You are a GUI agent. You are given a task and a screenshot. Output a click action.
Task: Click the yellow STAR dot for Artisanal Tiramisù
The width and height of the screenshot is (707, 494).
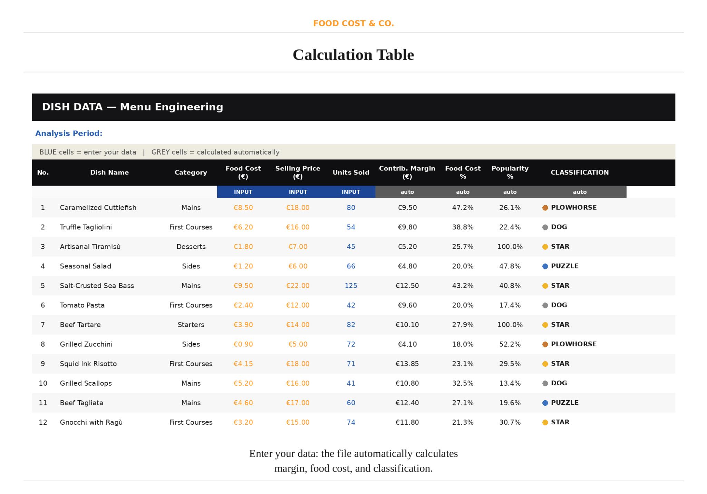coord(545,247)
